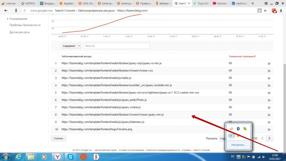
Task: Open details arrow for chosen.jquery.min.js row
Action: click(x=269, y=115)
